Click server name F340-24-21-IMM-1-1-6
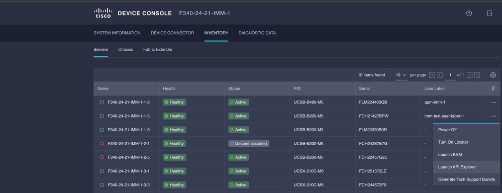502x193 pixels. coord(129,130)
